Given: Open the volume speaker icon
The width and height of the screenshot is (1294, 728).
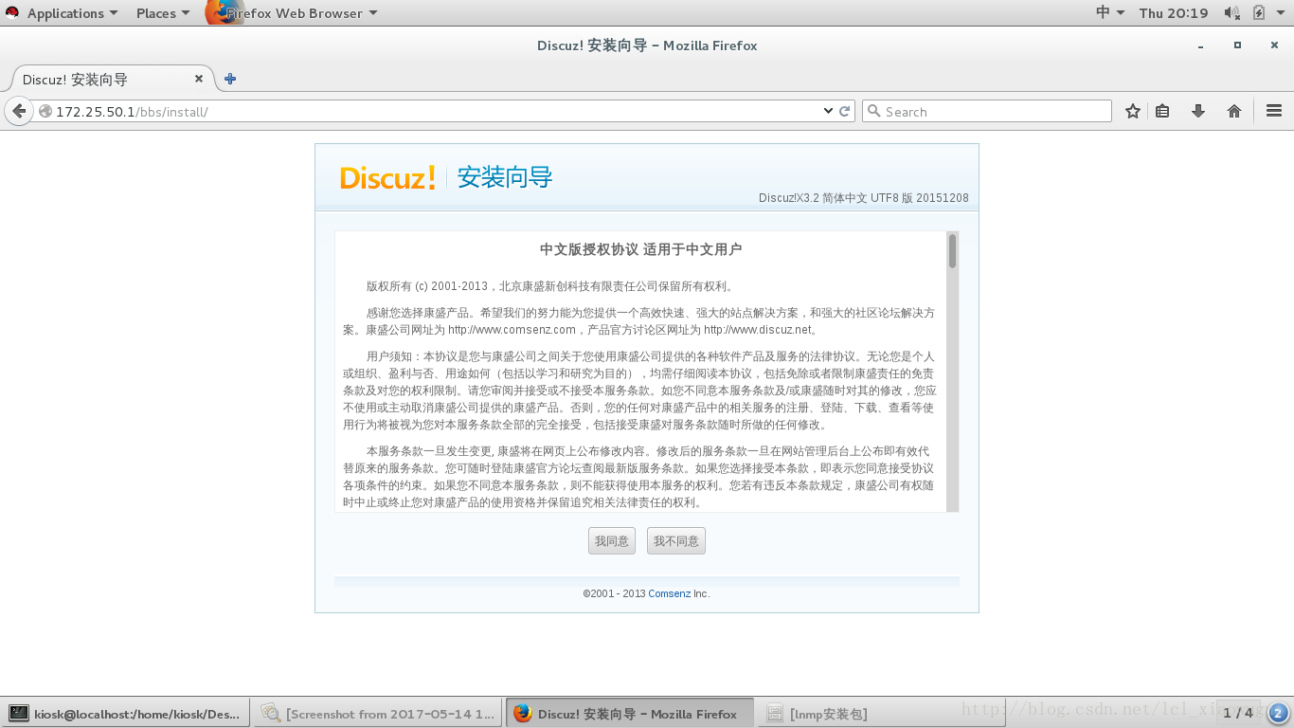Looking at the screenshot, I should 1231,12.
